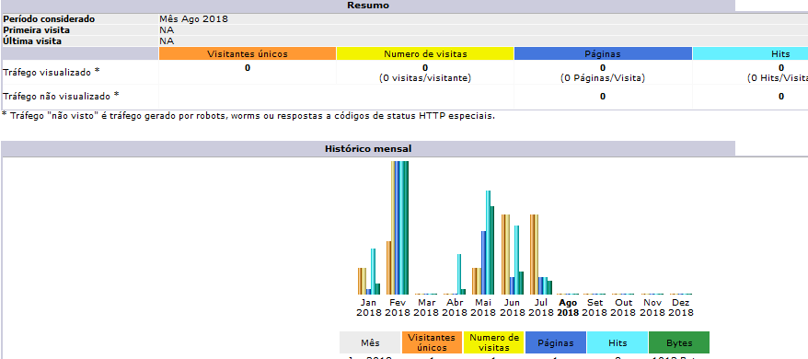808x359 pixels.
Task: Click the Histórico mensal section header
Action: (x=368, y=148)
